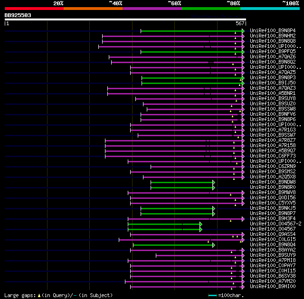Select the UniRef100_A7R1G3 label

273,130
